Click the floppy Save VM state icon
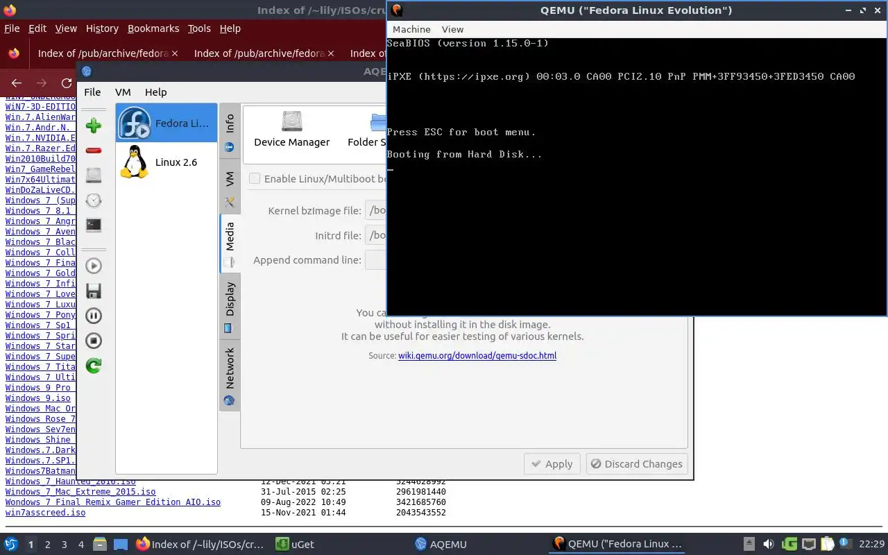Screen dimensions: 888x555 [x=94, y=291]
